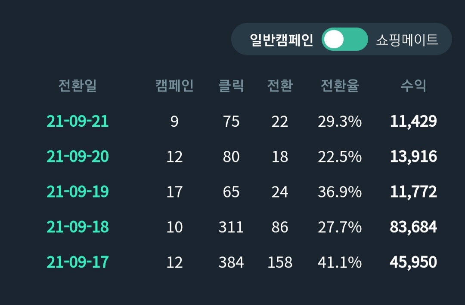Select the 21-09-19 date link
Screen dimensions: 465x305
click(77, 192)
